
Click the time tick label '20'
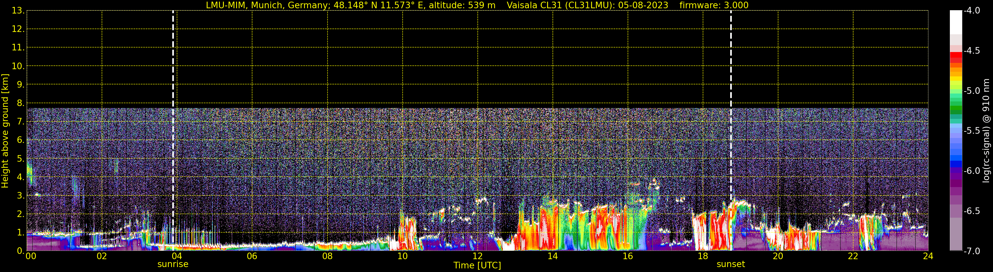click(778, 256)
